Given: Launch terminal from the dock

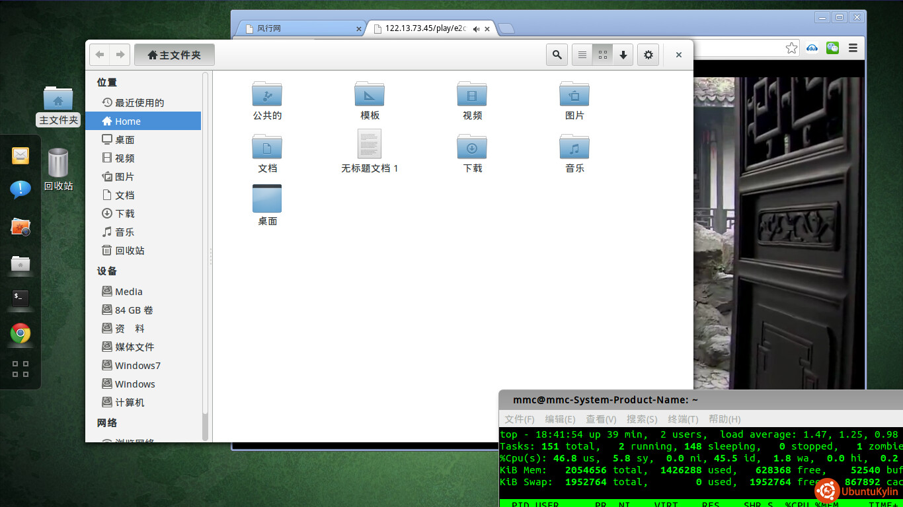Looking at the screenshot, I should pos(20,298).
